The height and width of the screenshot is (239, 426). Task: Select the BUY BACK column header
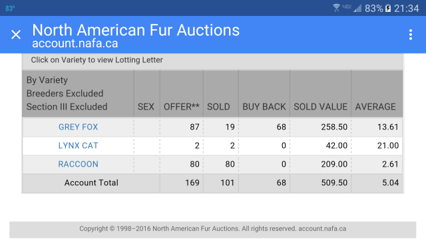click(x=264, y=107)
